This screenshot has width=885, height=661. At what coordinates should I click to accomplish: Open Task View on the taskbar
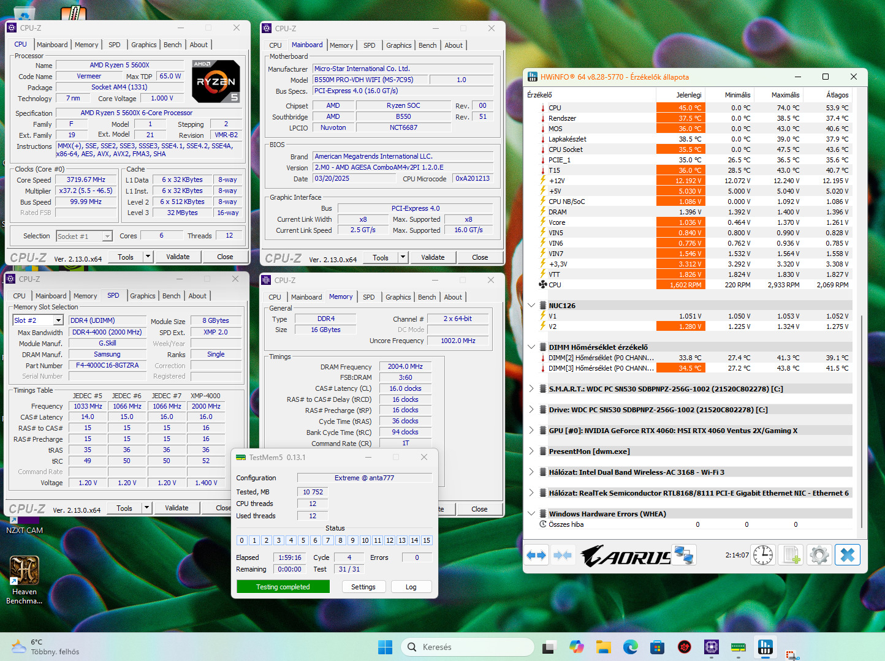549,647
